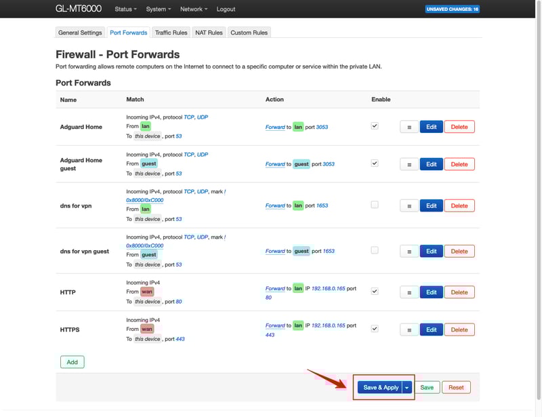Disable the Adguard Home port forward checkbox
Image resolution: width=542 pixels, height=417 pixels.
[375, 126]
